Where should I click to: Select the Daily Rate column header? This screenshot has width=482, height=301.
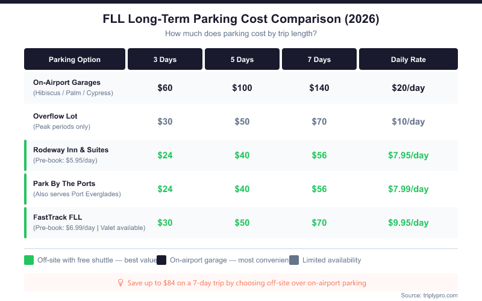click(408, 60)
